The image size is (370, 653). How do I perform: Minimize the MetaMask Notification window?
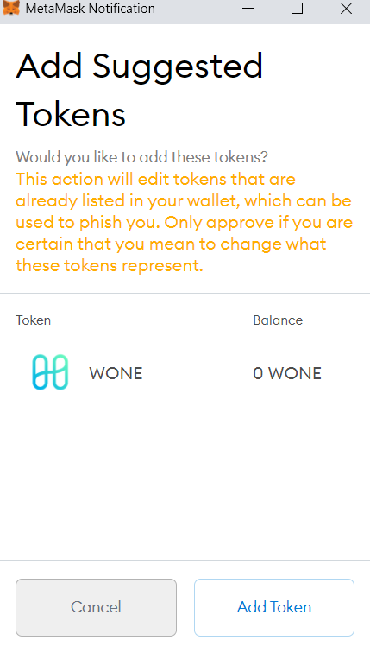tap(248, 9)
